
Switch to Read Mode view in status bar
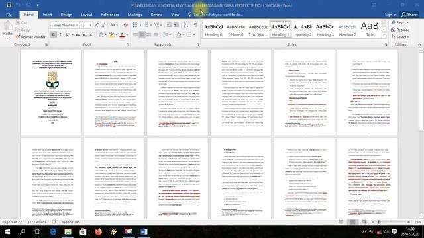[x=341, y=222]
